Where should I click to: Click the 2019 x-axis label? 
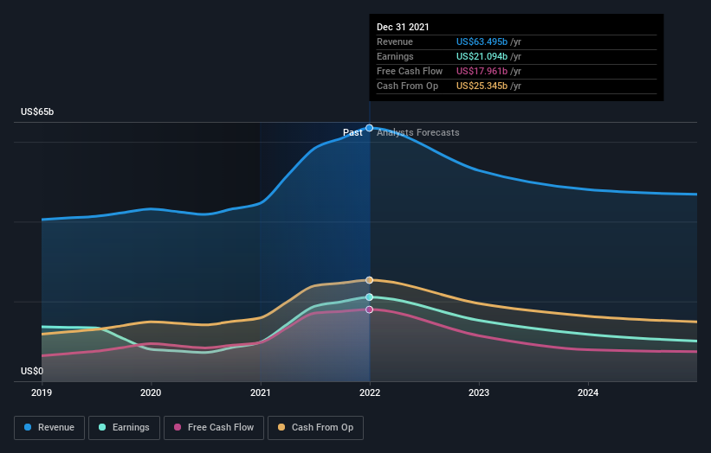tap(42, 392)
